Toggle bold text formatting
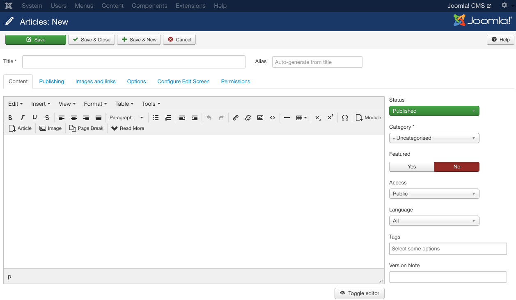This screenshot has height=300, width=516. (10, 118)
